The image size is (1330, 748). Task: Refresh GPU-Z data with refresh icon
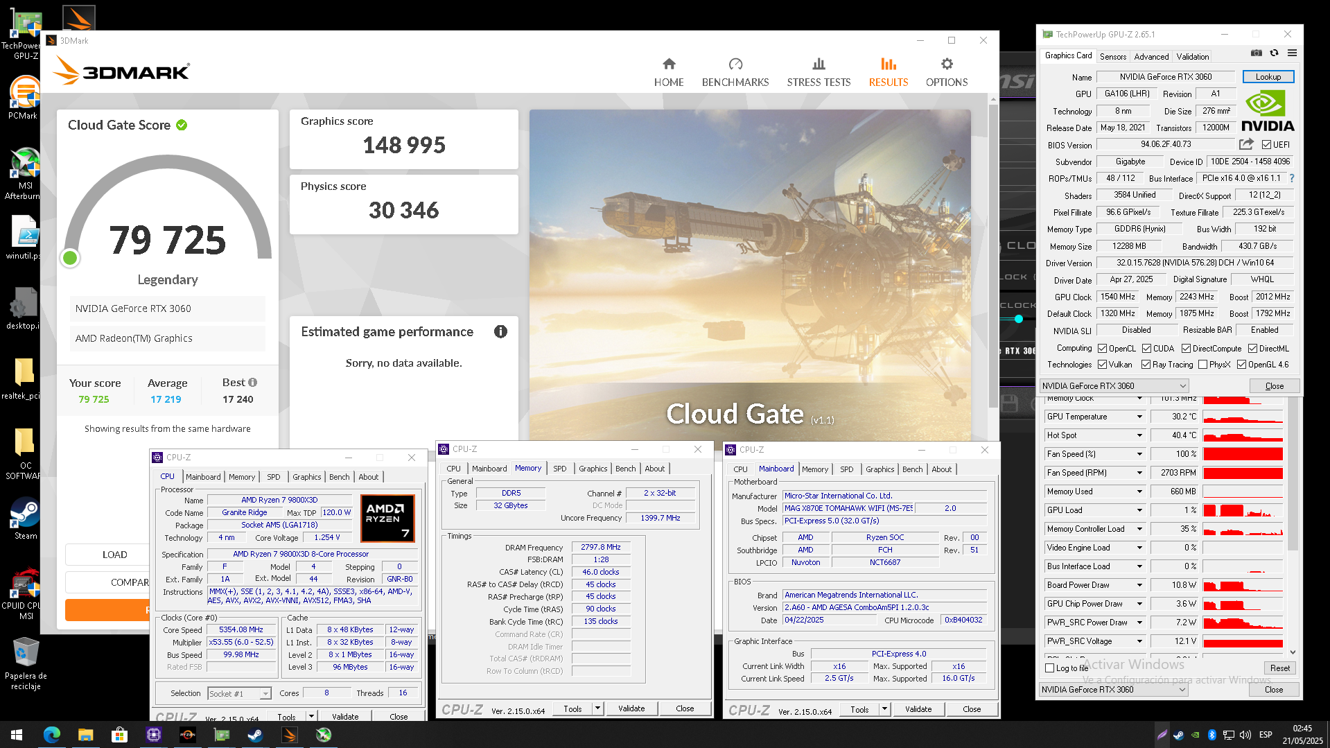point(1274,53)
